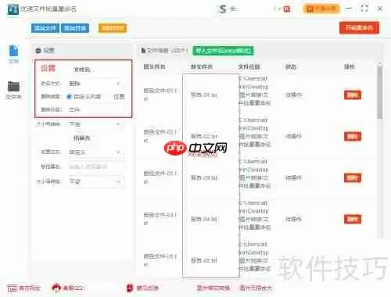This screenshot has width=391, height=297.
Task: Select the position radio option
Action: [x=119, y=97]
